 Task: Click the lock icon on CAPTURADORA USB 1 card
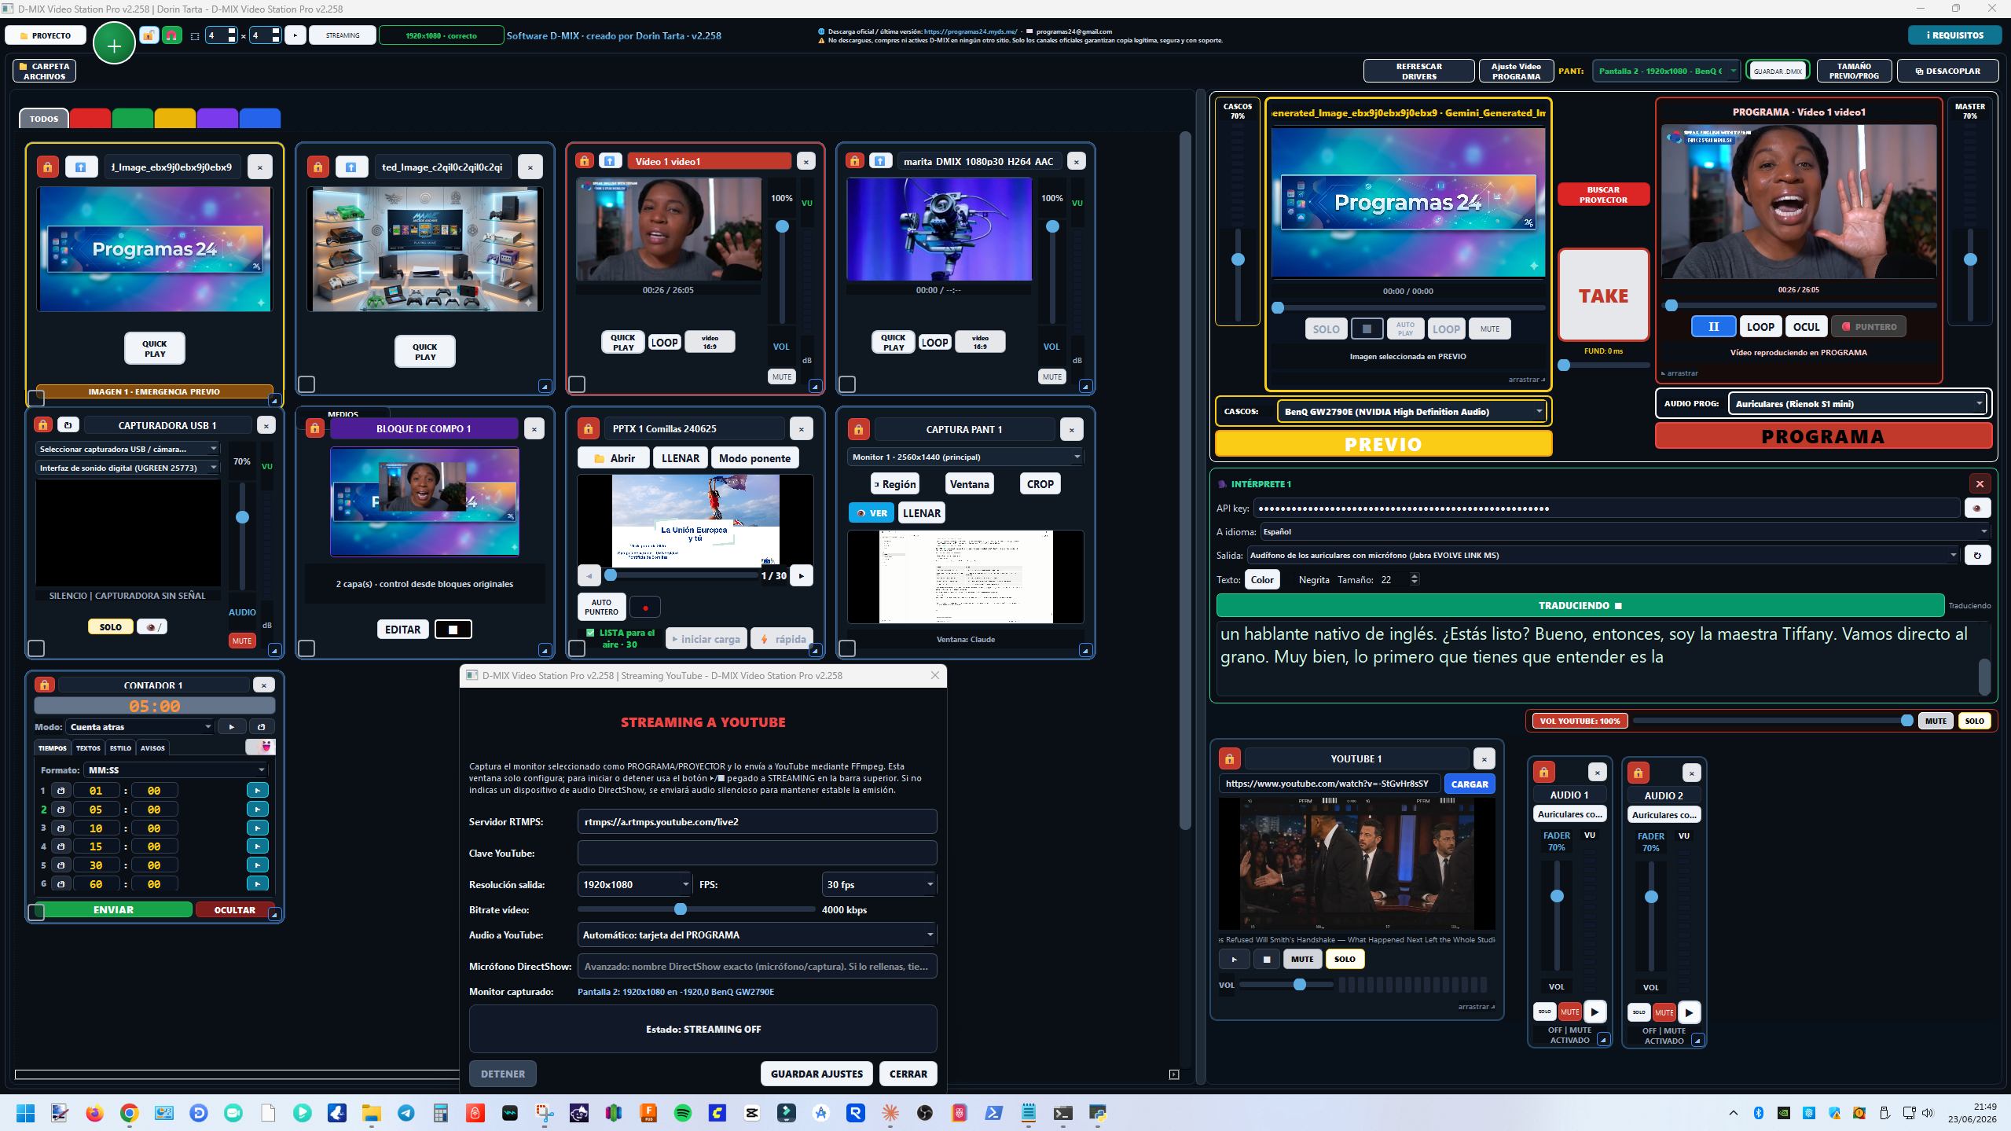point(43,425)
